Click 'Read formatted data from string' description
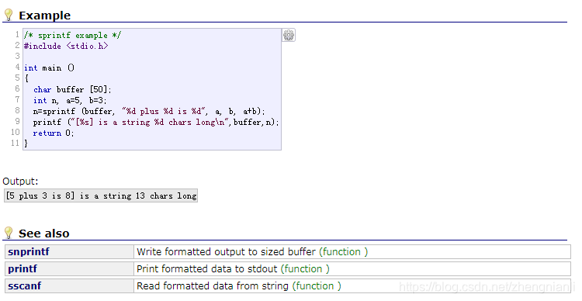582x301 pixels. (213, 285)
